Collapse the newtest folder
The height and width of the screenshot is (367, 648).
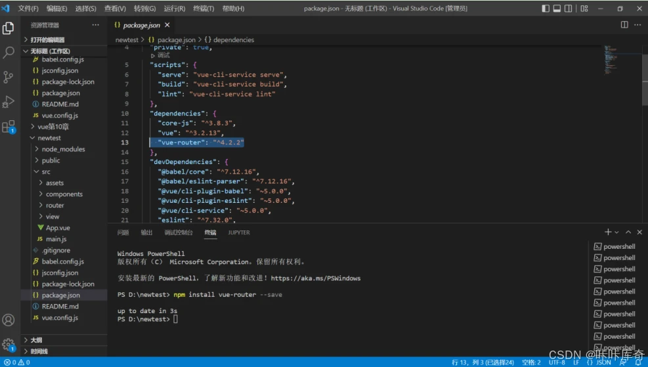64,138
